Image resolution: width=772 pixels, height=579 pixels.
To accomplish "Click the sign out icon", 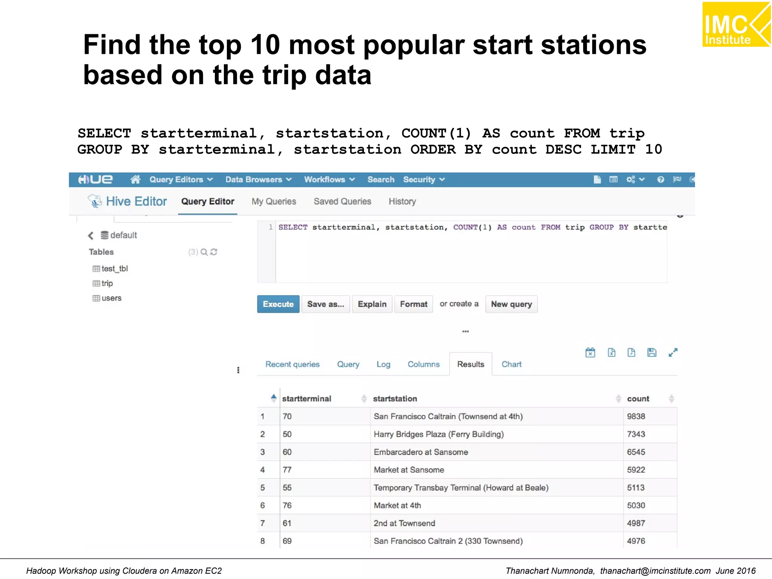I will [x=692, y=179].
